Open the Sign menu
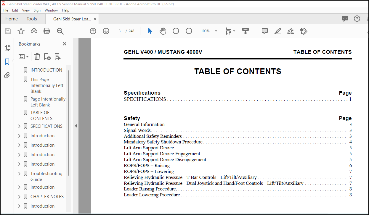 [37, 10]
